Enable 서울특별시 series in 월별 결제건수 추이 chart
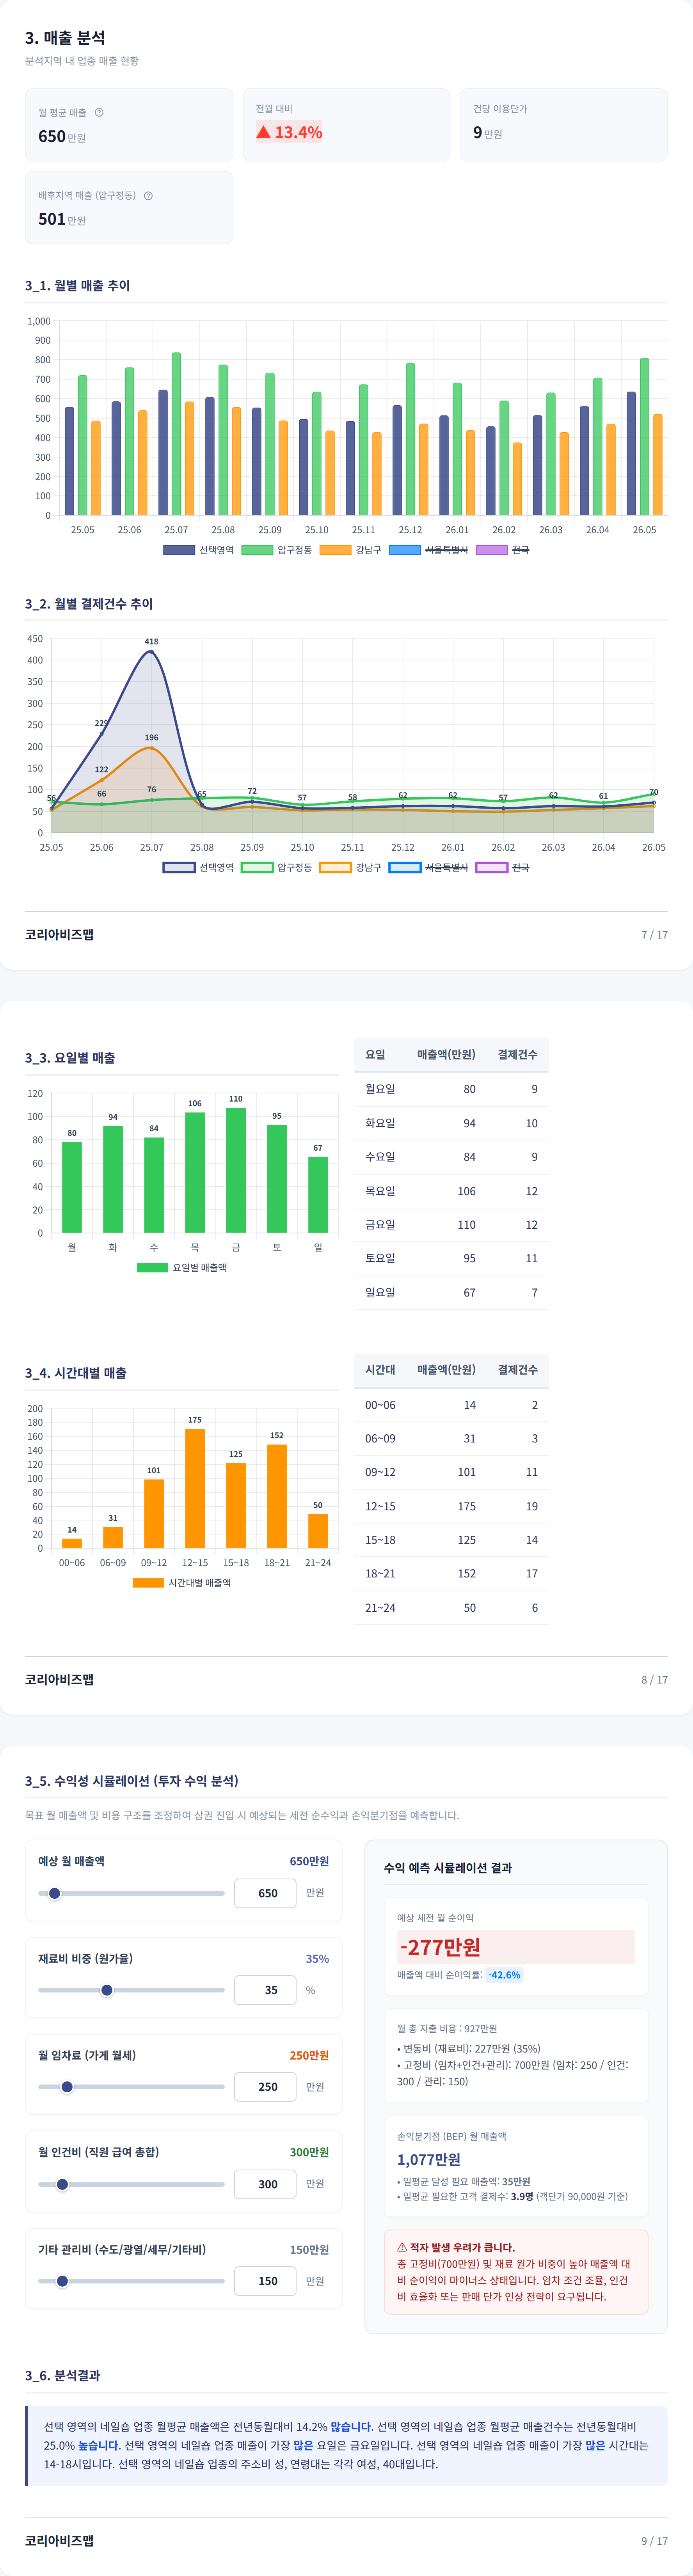This screenshot has width=693, height=2576. tap(429, 867)
